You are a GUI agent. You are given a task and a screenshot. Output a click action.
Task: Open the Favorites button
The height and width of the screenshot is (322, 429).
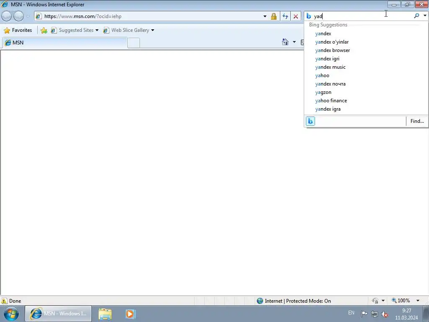click(x=18, y=30)
